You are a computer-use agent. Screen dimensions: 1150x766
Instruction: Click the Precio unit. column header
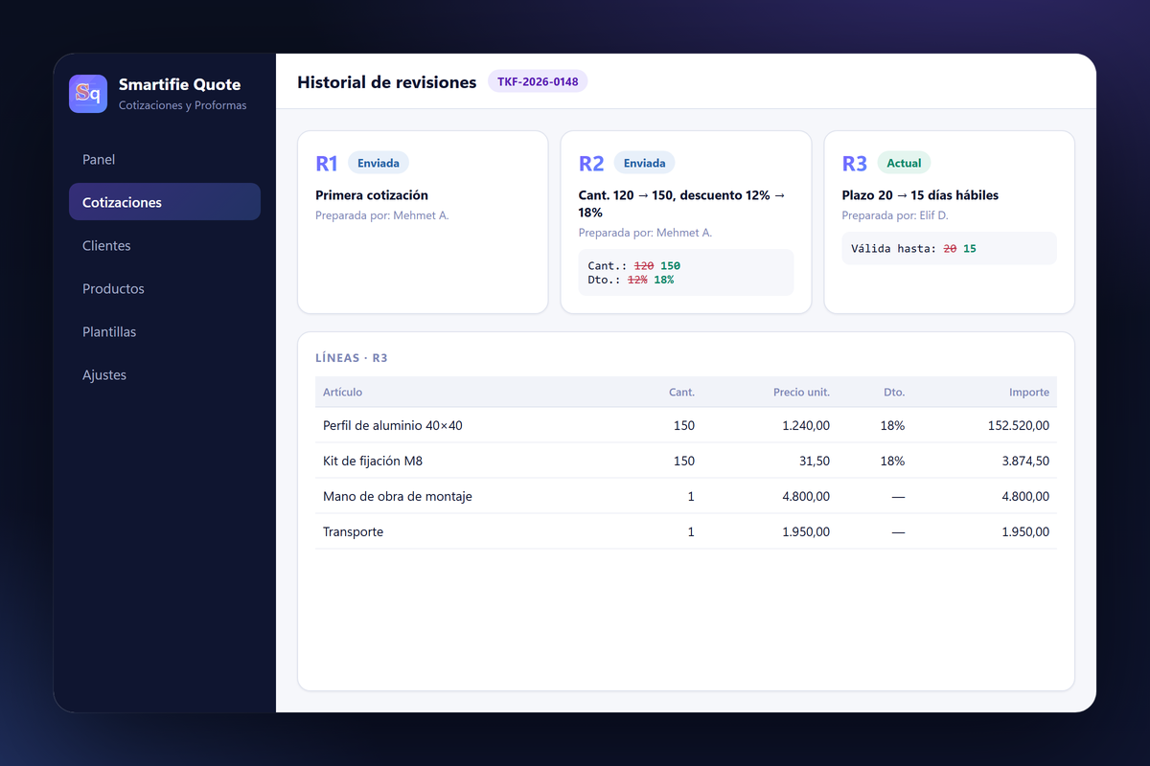click(x=802, y=392)
